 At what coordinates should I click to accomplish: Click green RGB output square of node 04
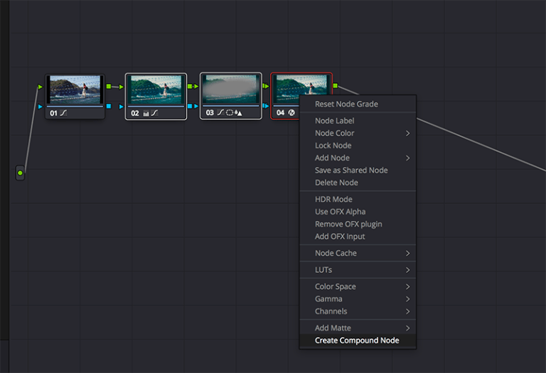[x=336, y=85]
